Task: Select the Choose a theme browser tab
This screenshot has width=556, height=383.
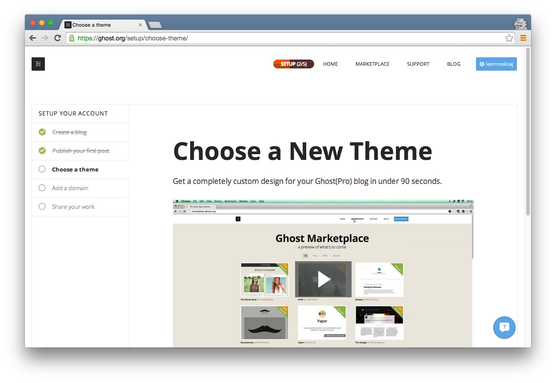Action: pyautogui.click(x=102, y=25)
